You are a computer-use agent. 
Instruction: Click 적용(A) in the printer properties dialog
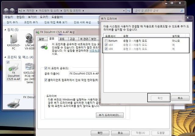click(140, 133)
